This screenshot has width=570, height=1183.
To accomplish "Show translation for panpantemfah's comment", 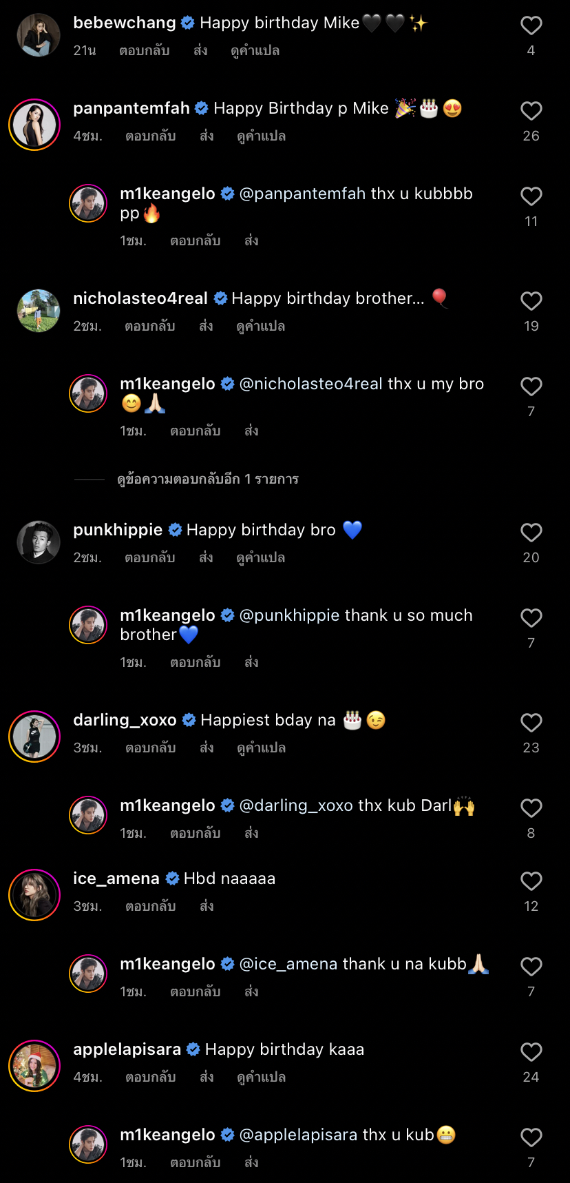I will (x=261, y=136).
